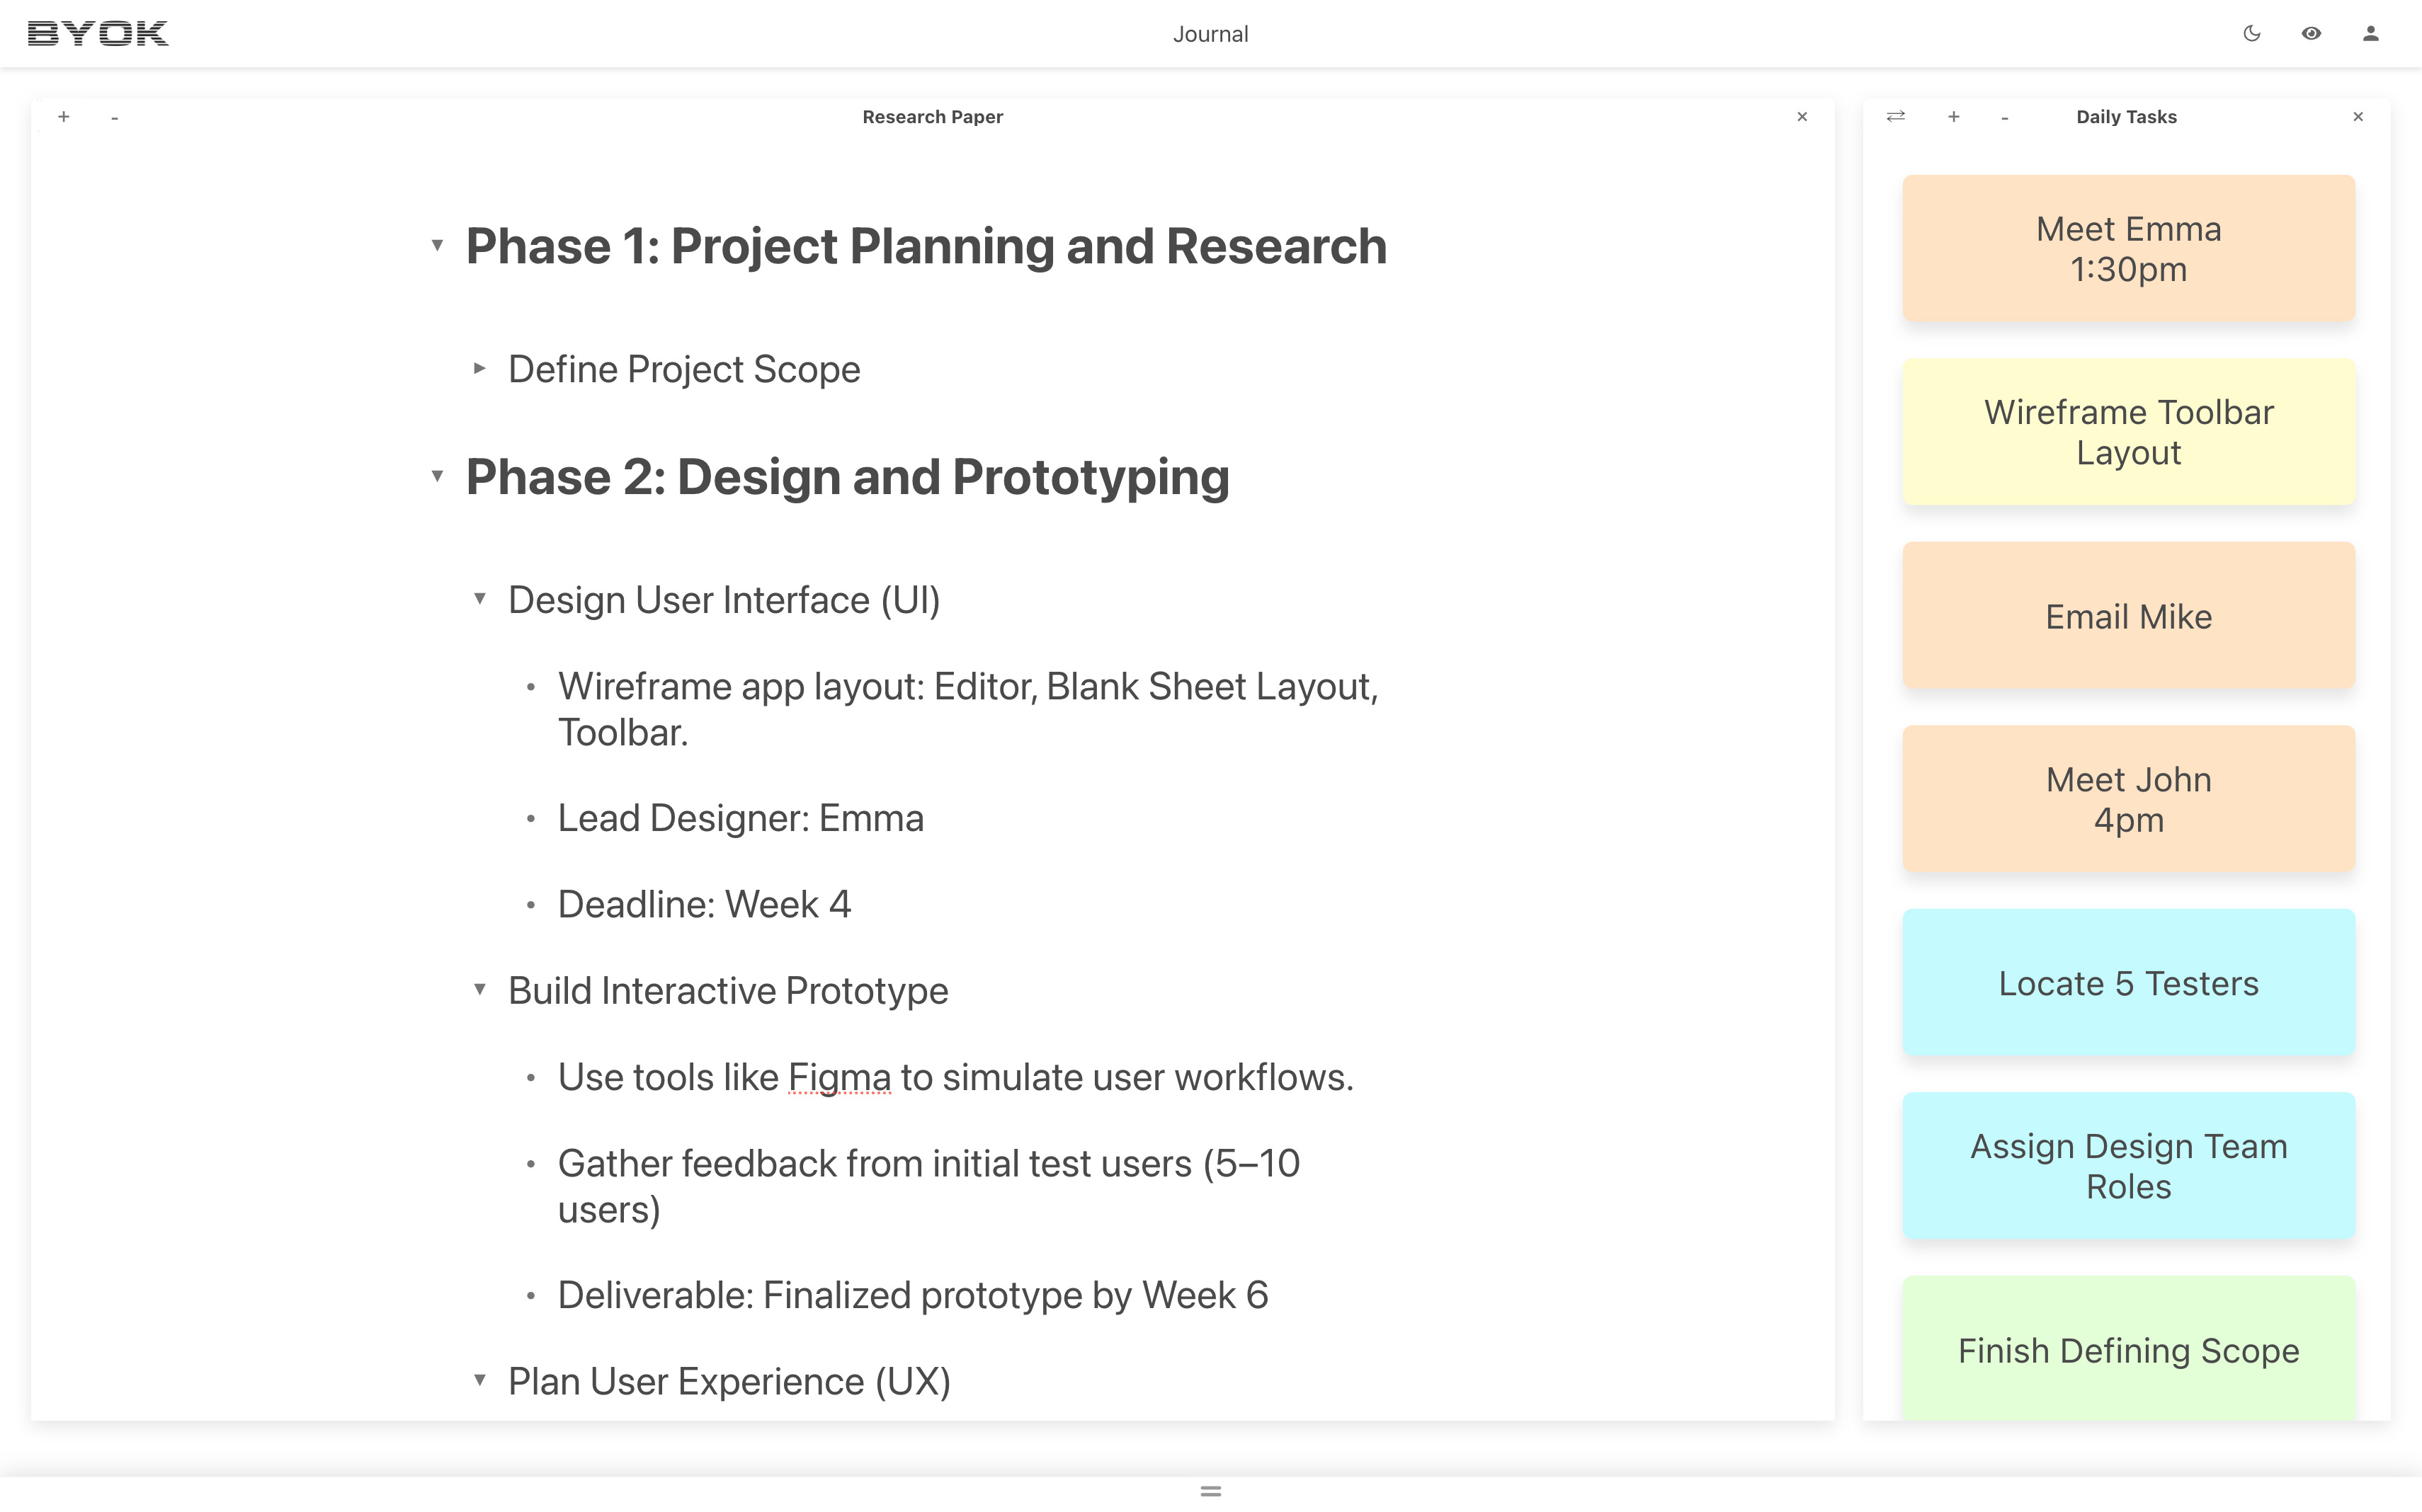This screenshot has width=2422, height=1512.
Task: Close the Research Paper panel
Action: coord(1802,117)
